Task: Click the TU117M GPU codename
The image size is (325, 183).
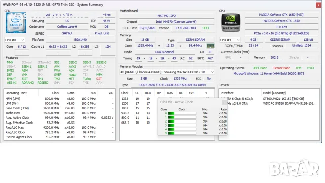Action: (x=281, y=27)
